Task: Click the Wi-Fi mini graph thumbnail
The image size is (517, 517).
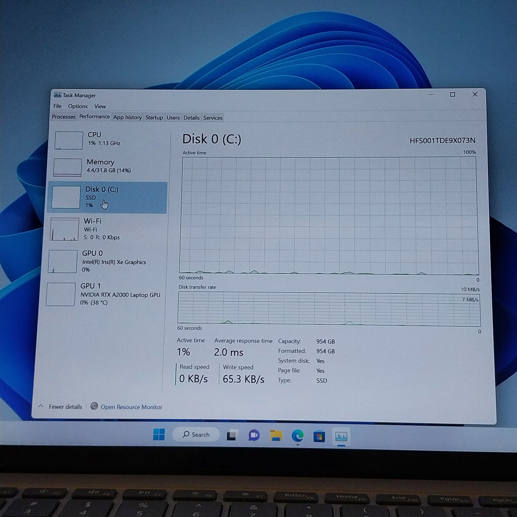Action: 64,229
